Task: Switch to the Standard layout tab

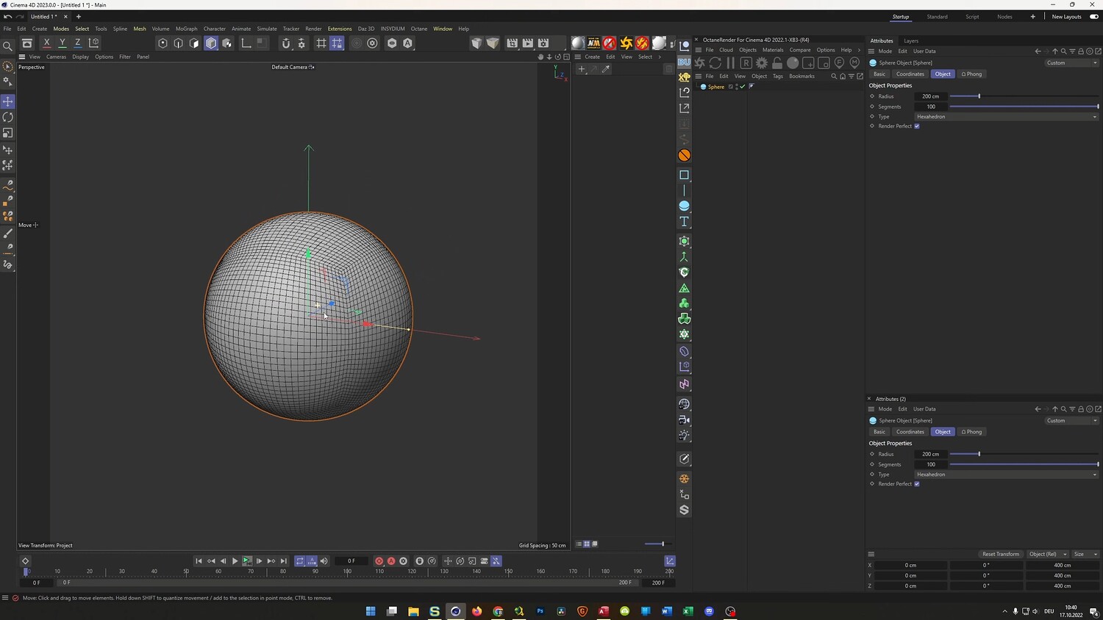Action: click(x=937, y=17)
